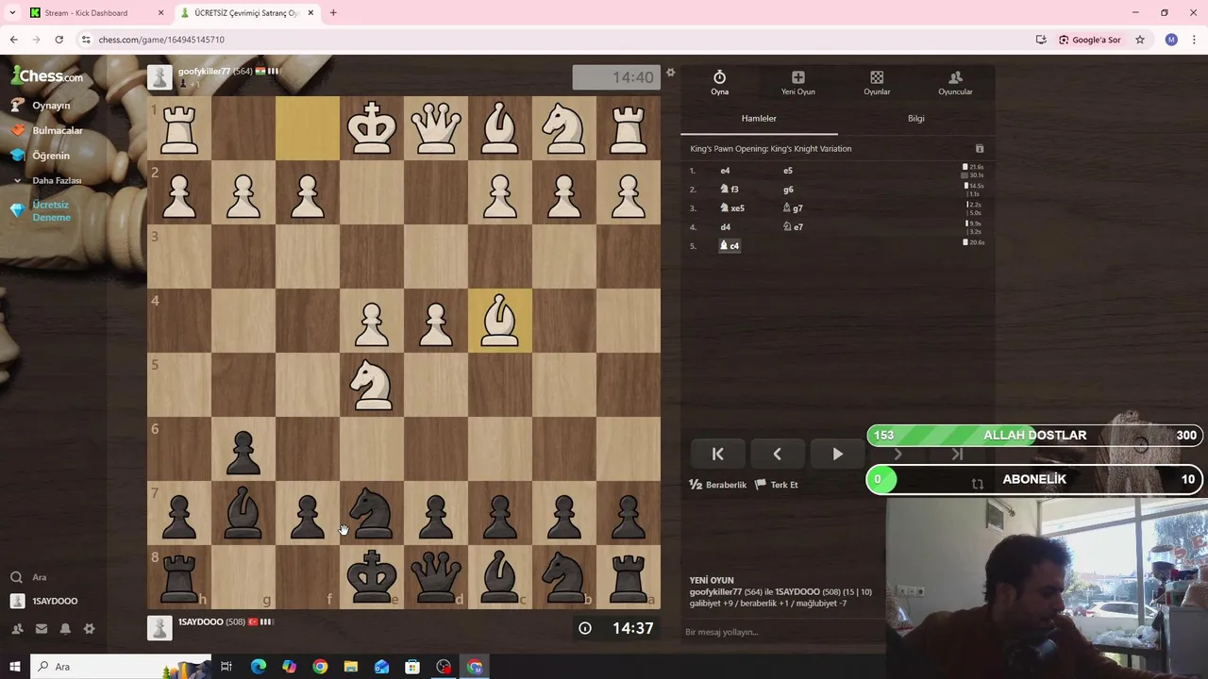Open File Explorer from taskbar
The width and height of the screenshot is (1208, 679).
coord(350,667)
